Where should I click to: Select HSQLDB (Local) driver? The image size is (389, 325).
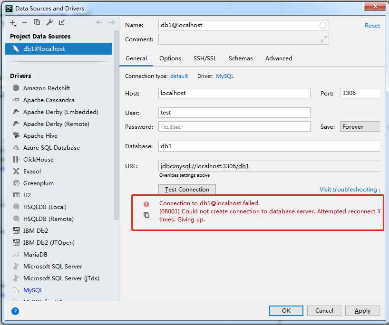coord(39,207)
